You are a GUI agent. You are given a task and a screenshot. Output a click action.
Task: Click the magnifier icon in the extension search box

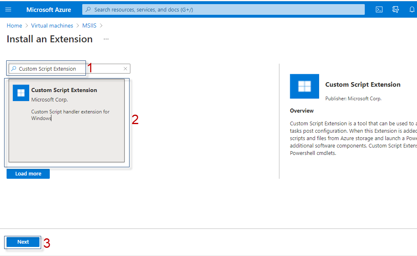tap(14, 69)
